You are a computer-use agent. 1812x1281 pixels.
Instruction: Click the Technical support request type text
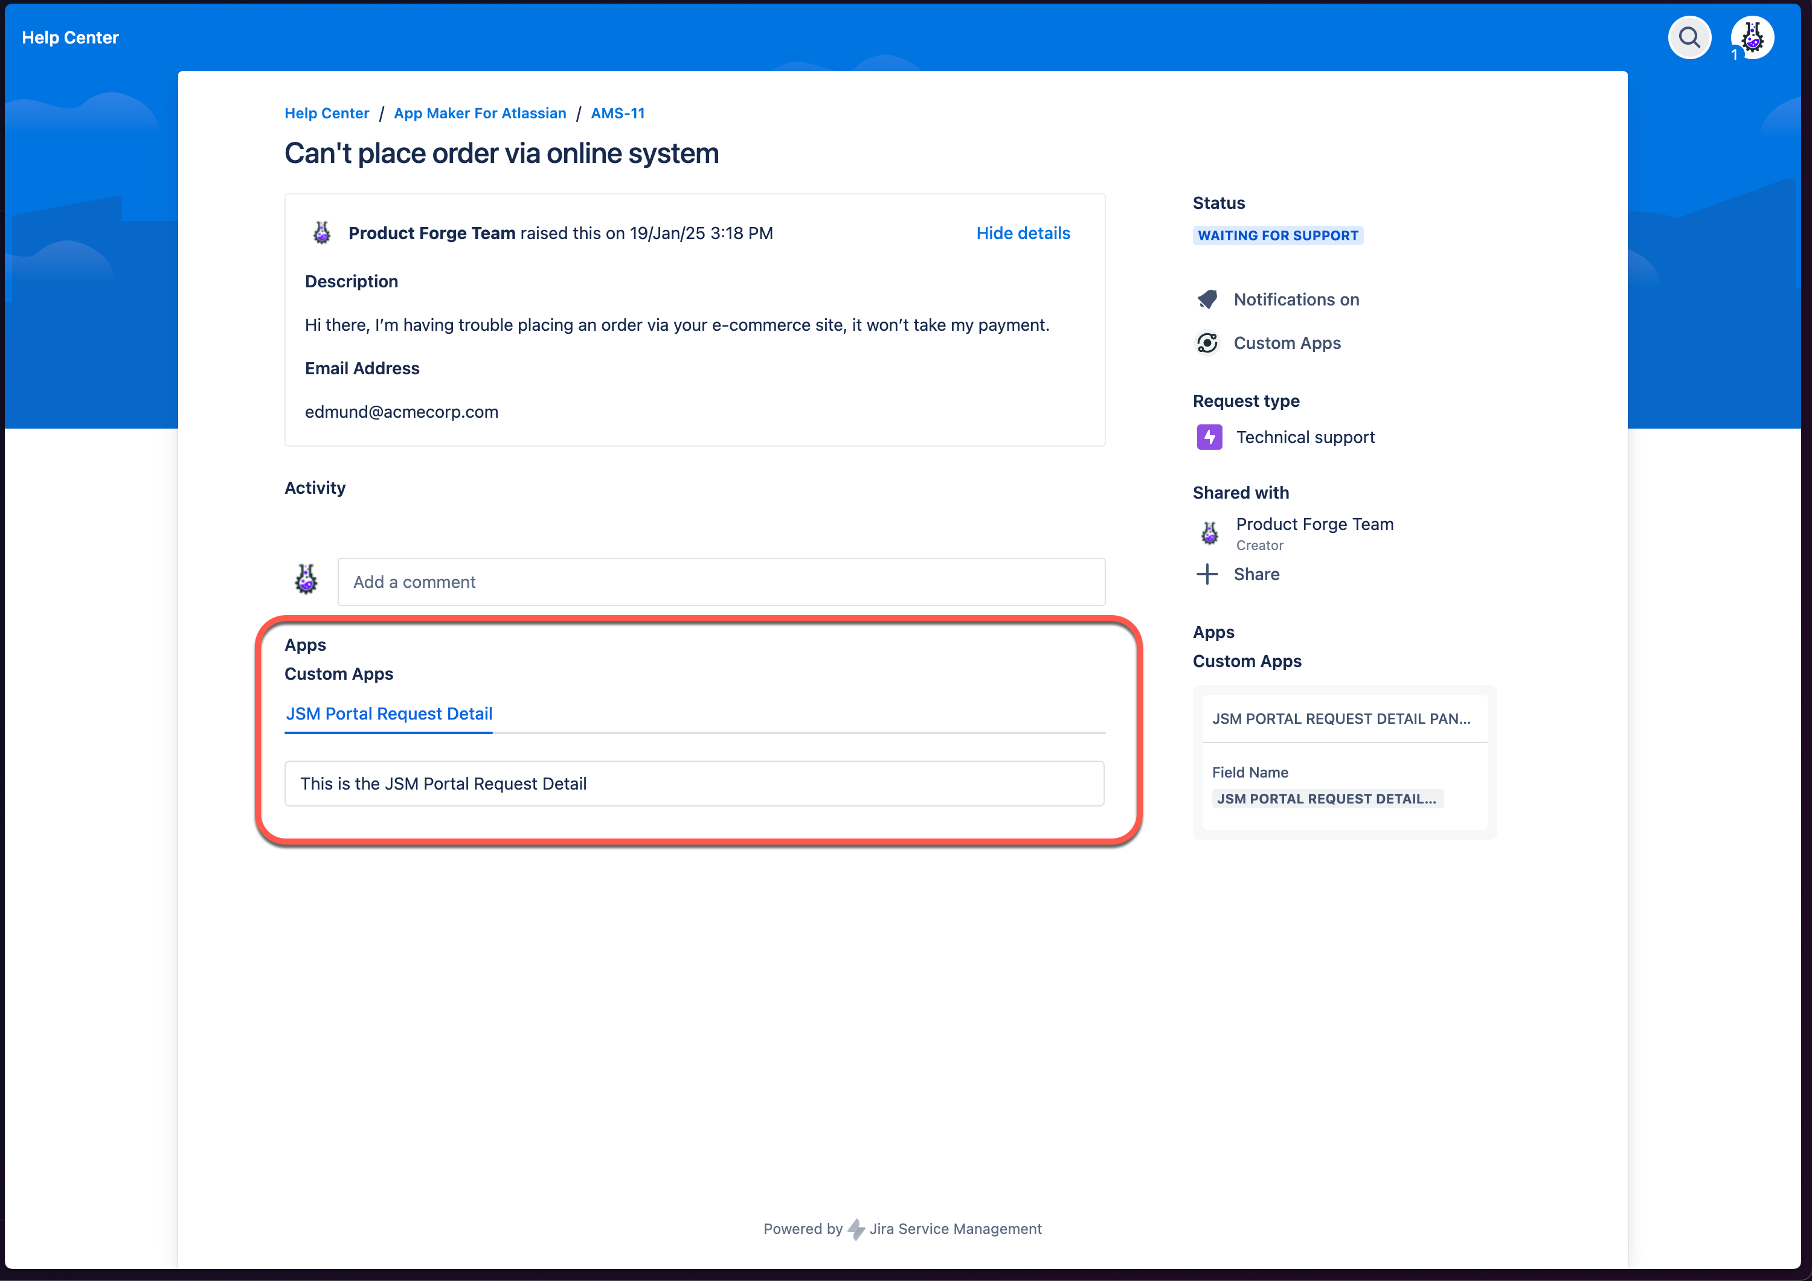coord(1305,437)
